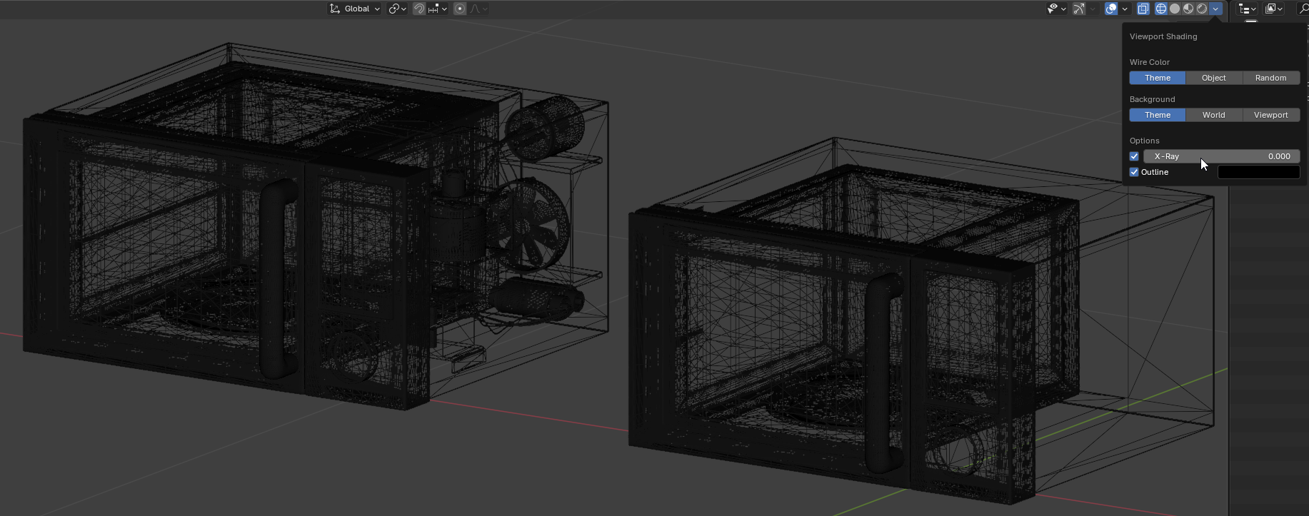Viewport: 1309px width, 516px height.
Task: Set Background to World
Action: [1213, 115]
